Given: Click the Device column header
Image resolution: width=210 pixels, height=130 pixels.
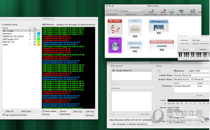Looking at the screenshot, I should pyautogui.click(x=15, y=28).
